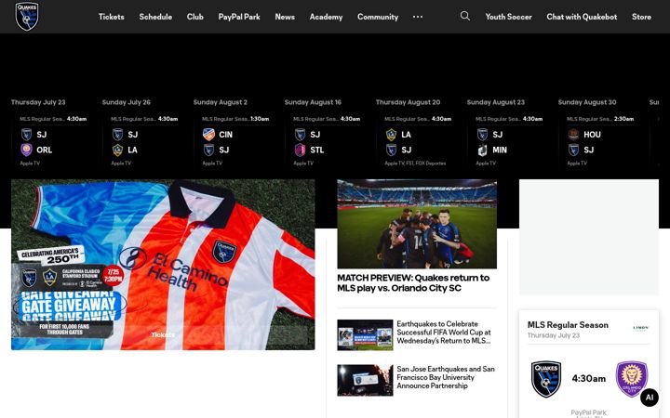This screenshot has width=670, height=418.
Task: Click the SJ crest in Sunday August 16 match
Action: pos(300,135)
